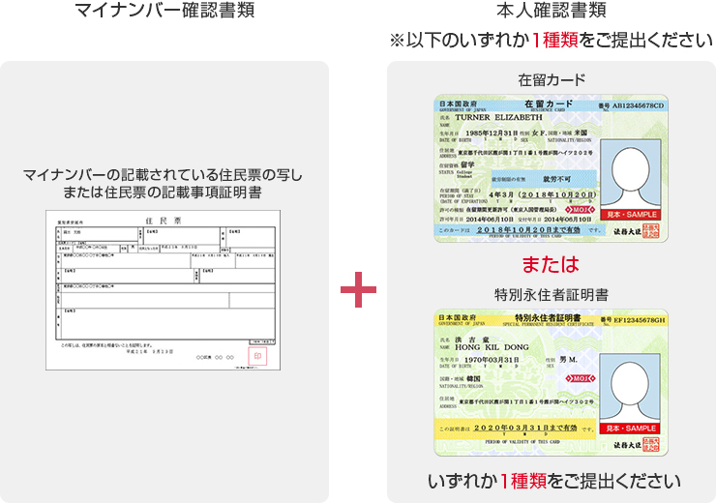Click the bottom いずれか1種類をご提出ください text

click(x=553, y=481)
